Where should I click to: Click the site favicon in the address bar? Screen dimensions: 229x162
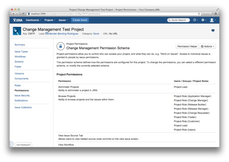click(29, 14)
